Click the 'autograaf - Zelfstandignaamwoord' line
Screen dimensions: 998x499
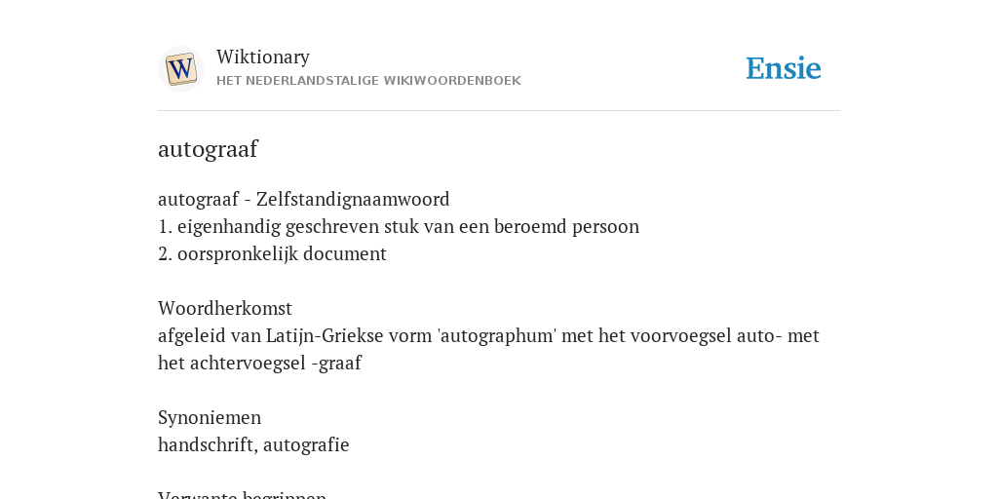coord(304,199)
